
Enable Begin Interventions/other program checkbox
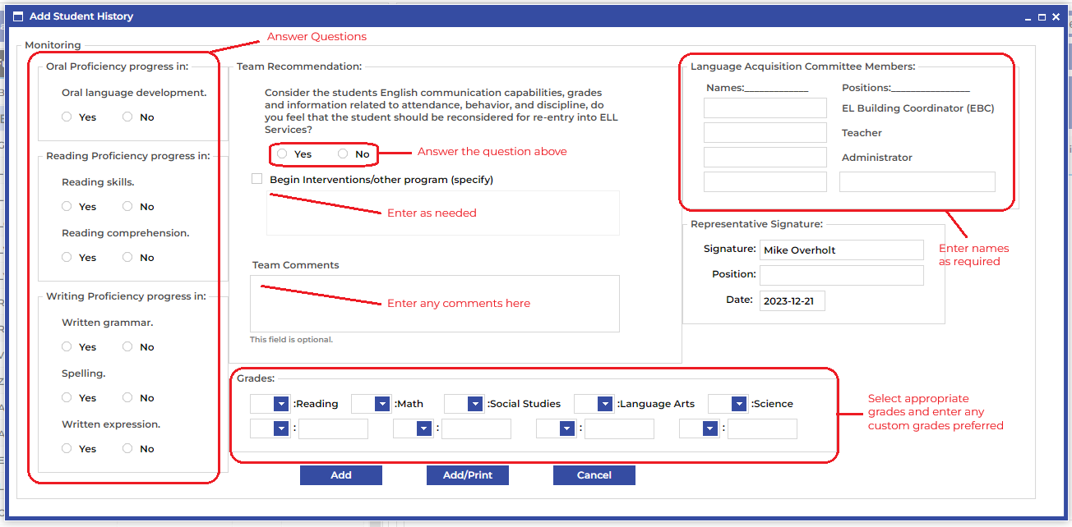[257, 179]
